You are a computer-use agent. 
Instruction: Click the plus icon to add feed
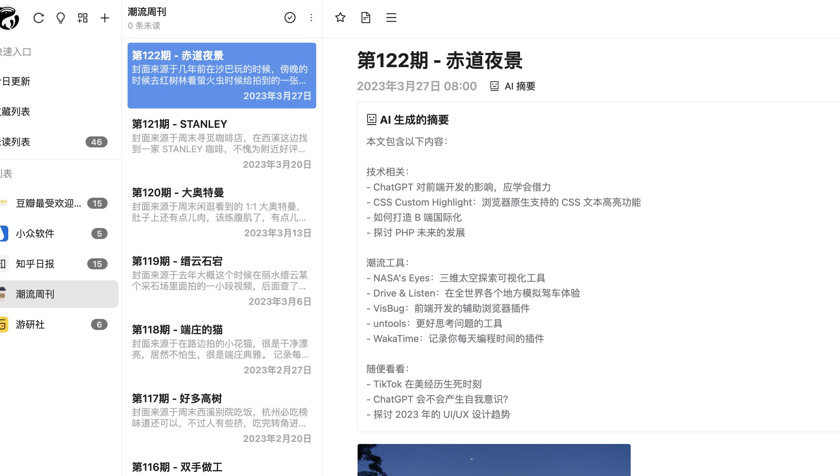(x=104, y=18)
